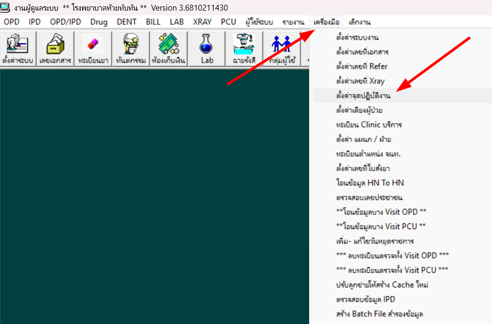Click the เลิกงาน menu item
The height and width of the screenshot is (324, 492).
coord(360,22)
